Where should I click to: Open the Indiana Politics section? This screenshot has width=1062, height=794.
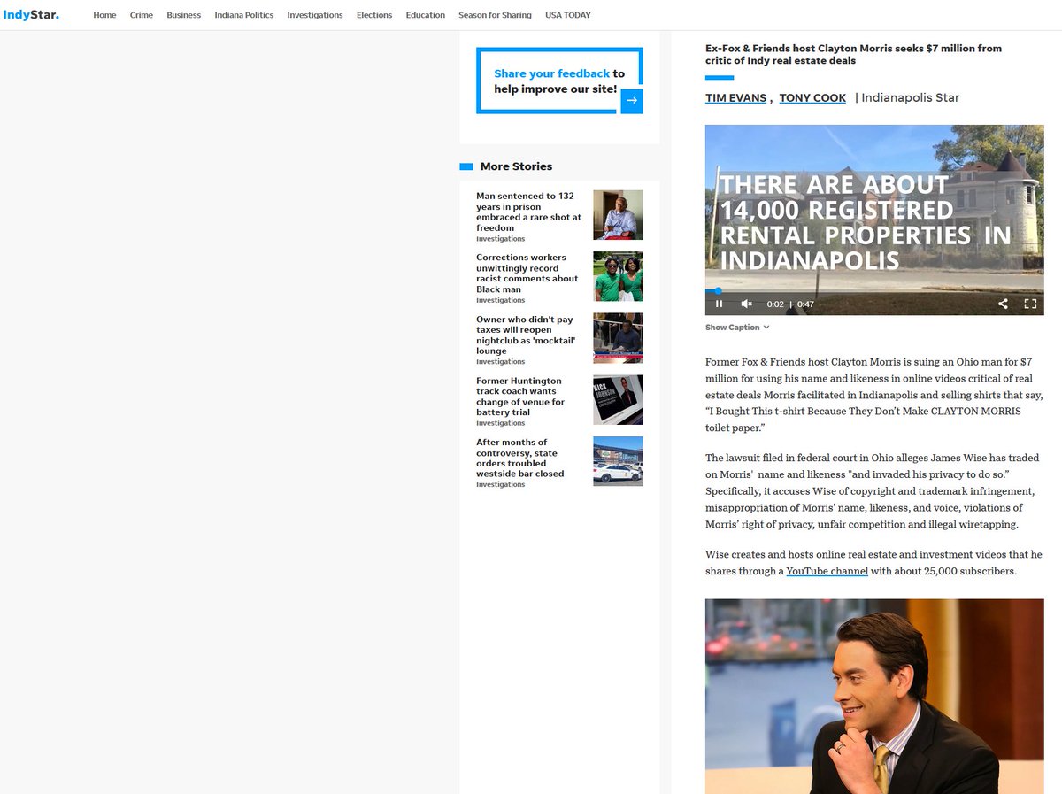(244, 15)
